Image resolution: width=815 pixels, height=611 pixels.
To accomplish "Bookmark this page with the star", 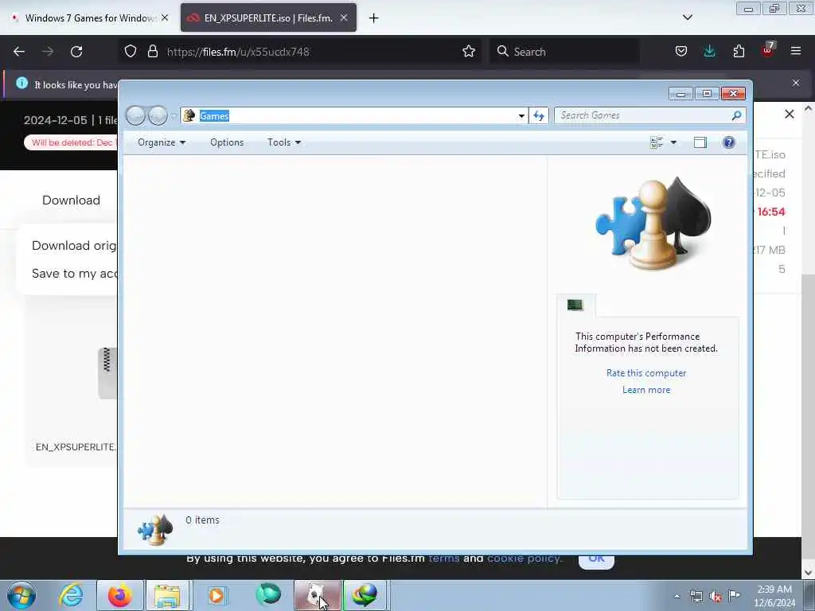I will (x=469, y=51).
